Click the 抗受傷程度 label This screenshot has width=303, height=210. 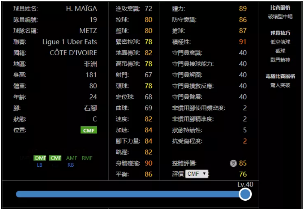pyautogui.click(x=187, y=141)
